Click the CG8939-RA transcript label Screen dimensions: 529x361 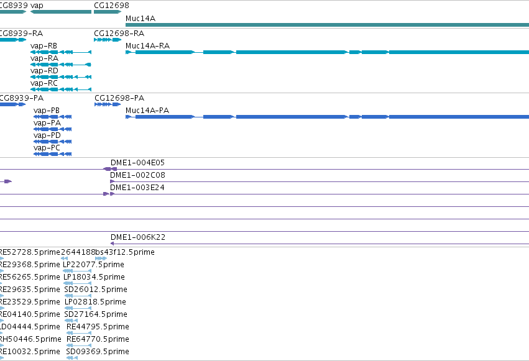point(21,34)
